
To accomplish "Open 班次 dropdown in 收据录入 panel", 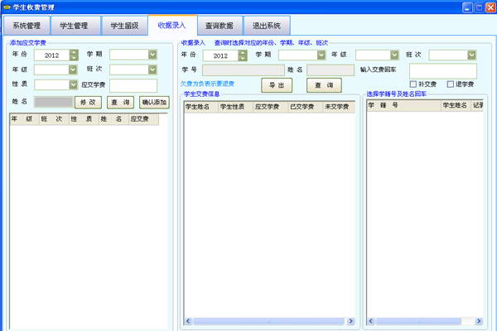I will point(471,55).
